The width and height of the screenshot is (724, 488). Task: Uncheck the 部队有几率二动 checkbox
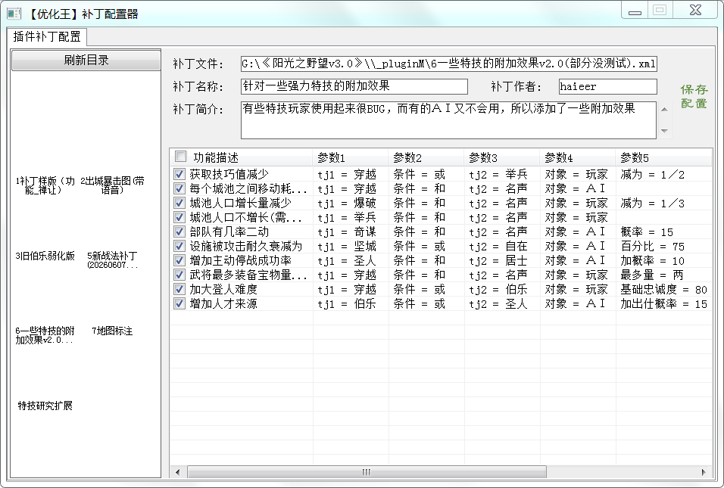pyautogui.click(x=179, y=232)
